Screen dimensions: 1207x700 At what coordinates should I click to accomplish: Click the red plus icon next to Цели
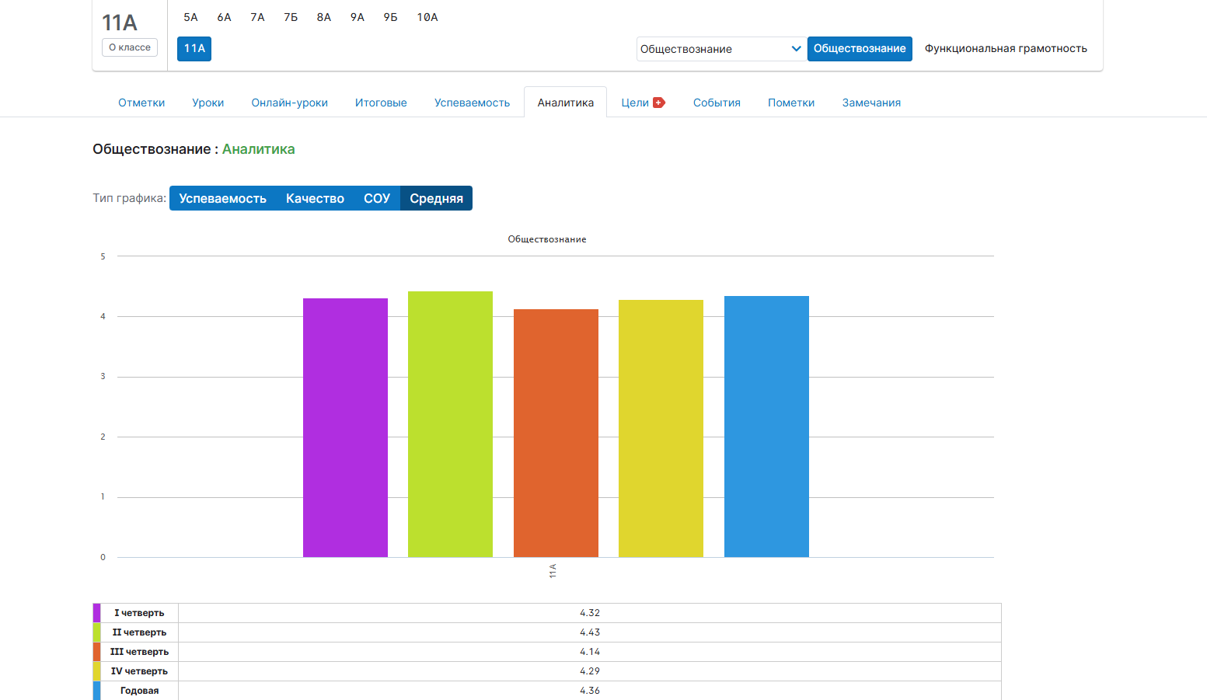pyautogui.click(x=659, y=103)
